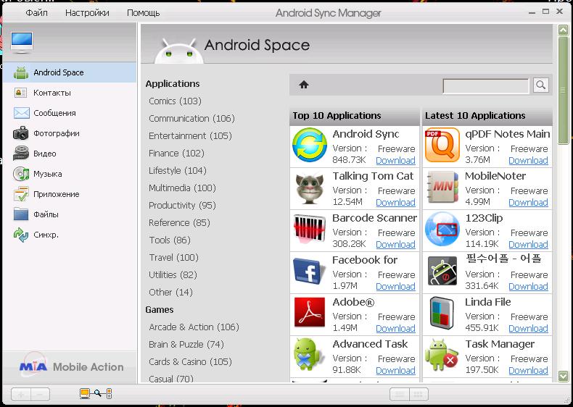Open Музыка in the sidebar
This screenshot has height=407, width=573.
pos(70,174)
